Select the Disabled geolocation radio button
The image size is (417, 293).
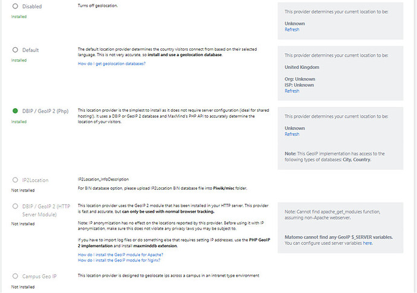point(15,6)
